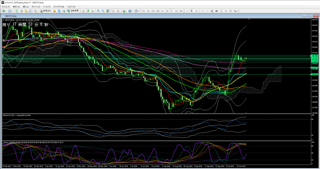320x169 pixels.
Task: Restore the GBPJPY,Daily chart window
Action: point(310,16)
